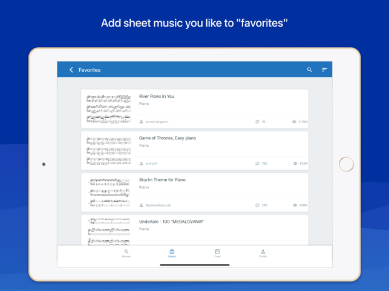This screenshot has width=389, height=291.
Task: Open author emmy langevin
Action: pos(157,121)
